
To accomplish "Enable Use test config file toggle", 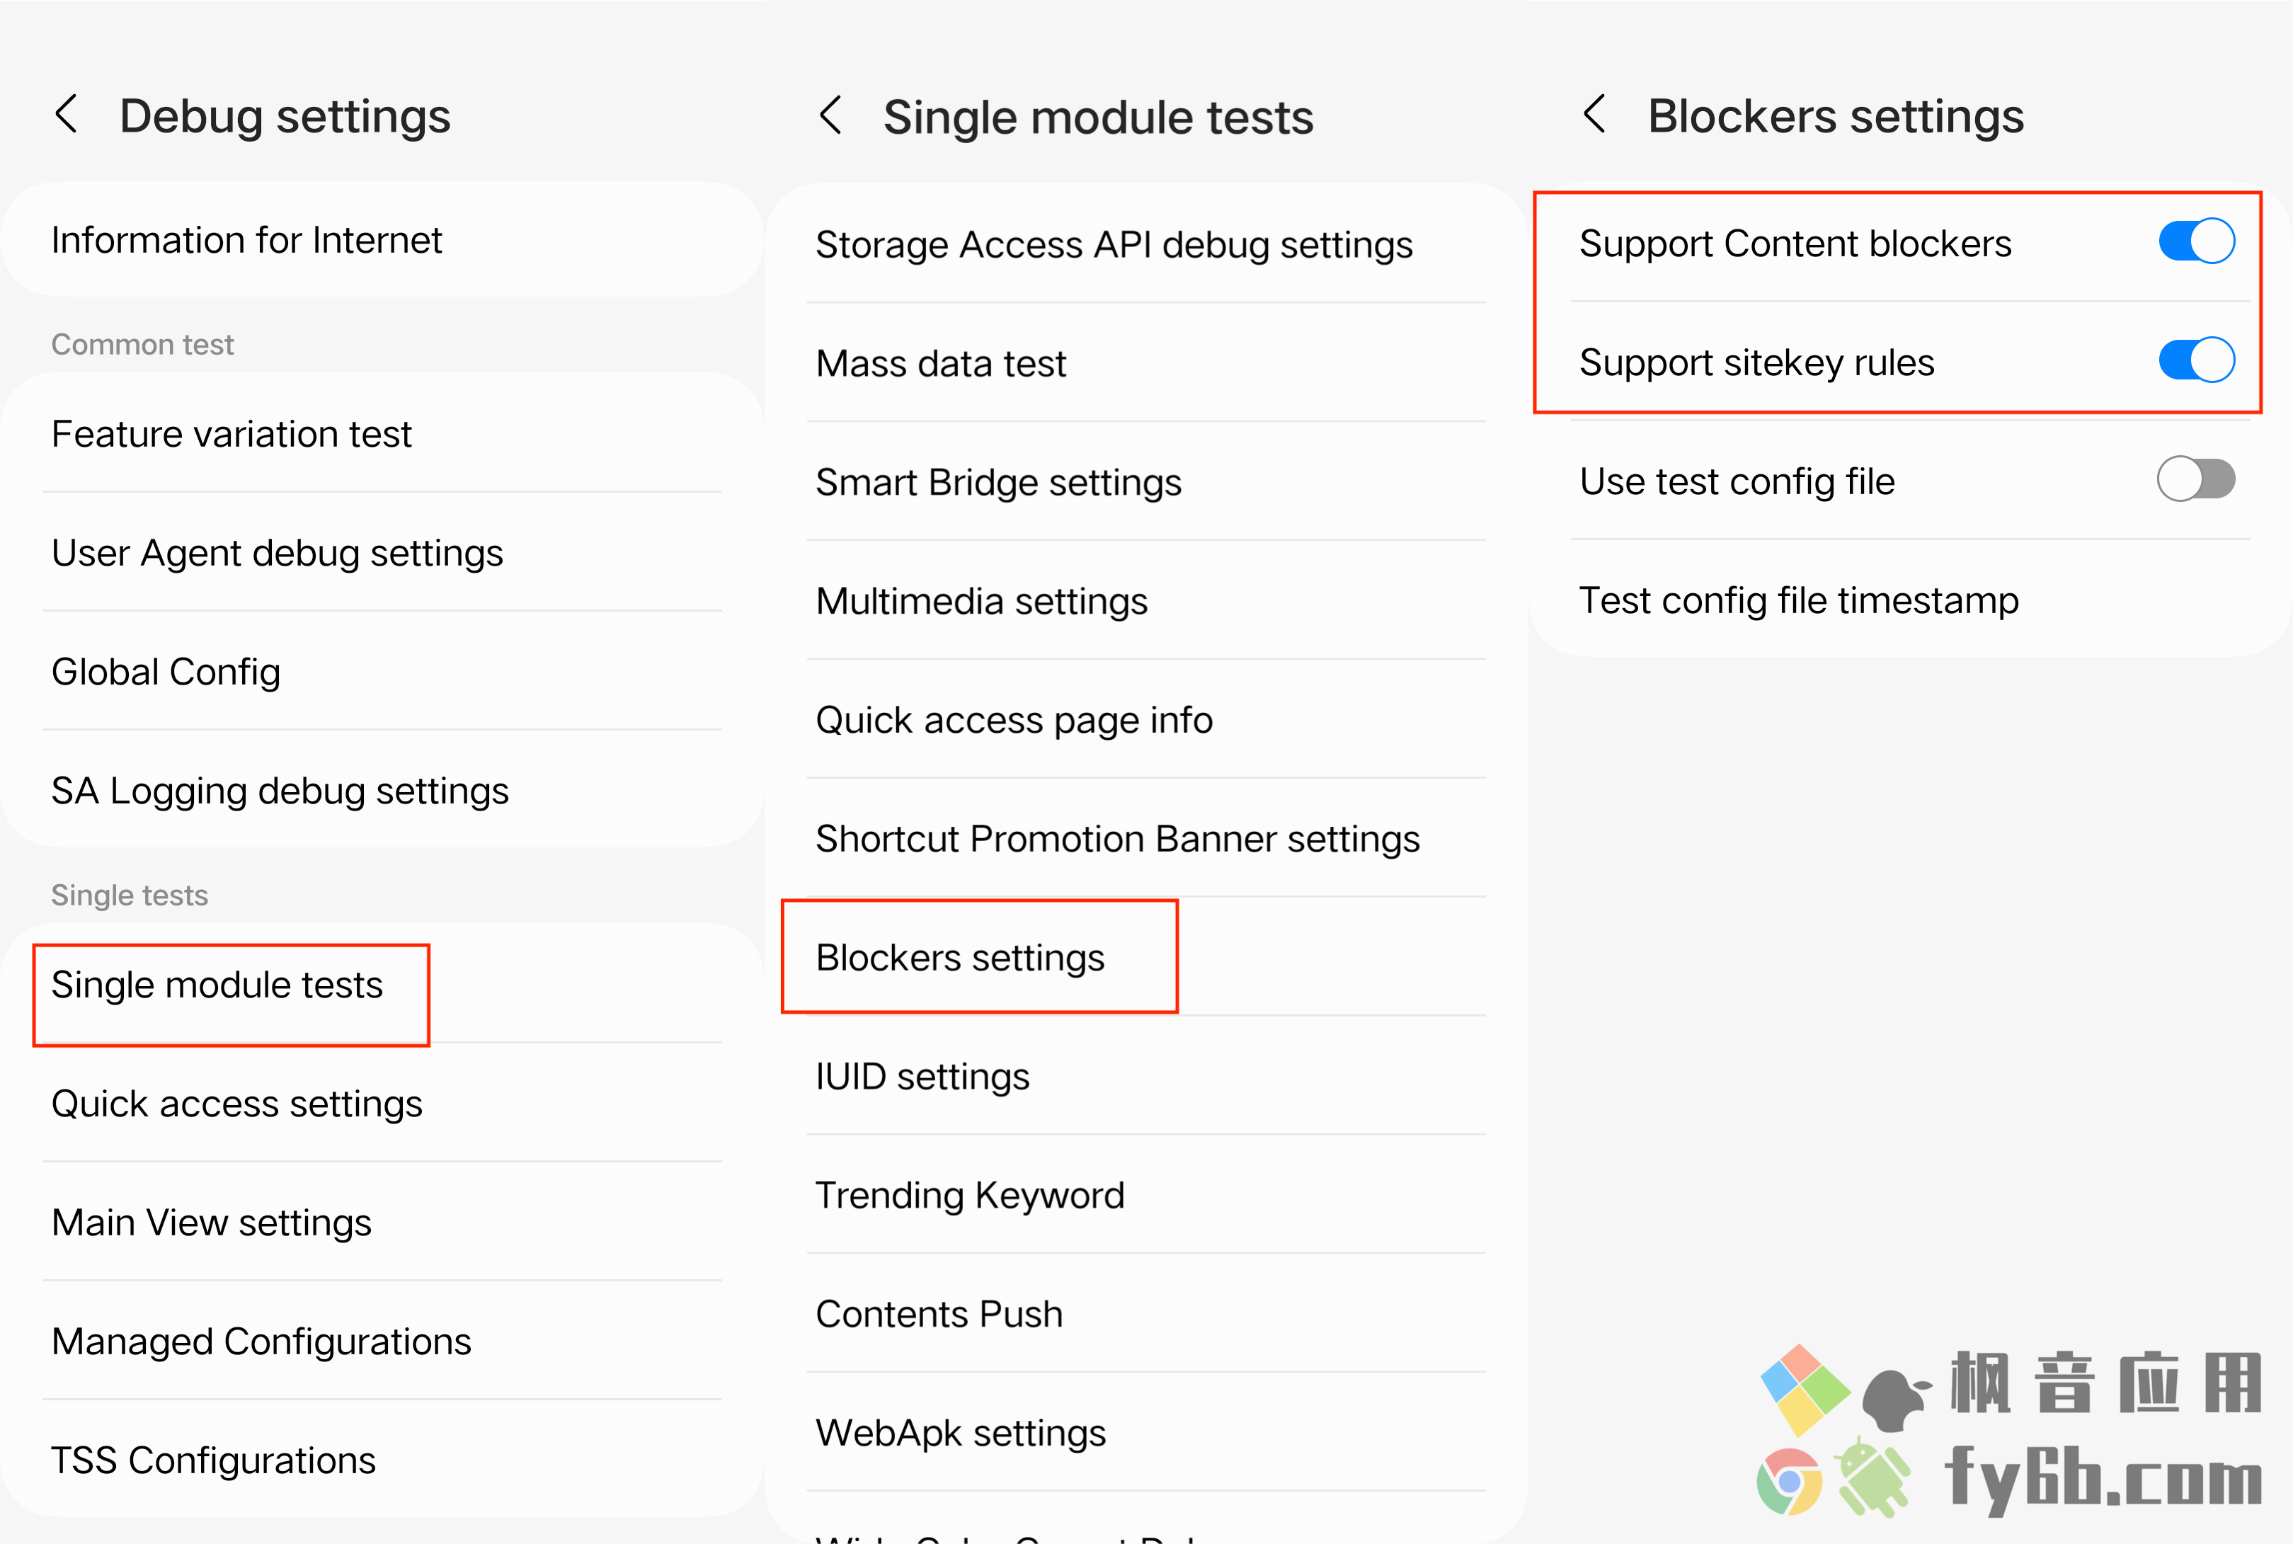I will click(x=2195, y=479).
